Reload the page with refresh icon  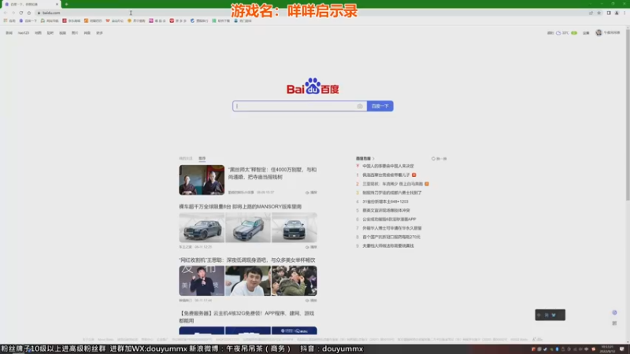(21, 13)
